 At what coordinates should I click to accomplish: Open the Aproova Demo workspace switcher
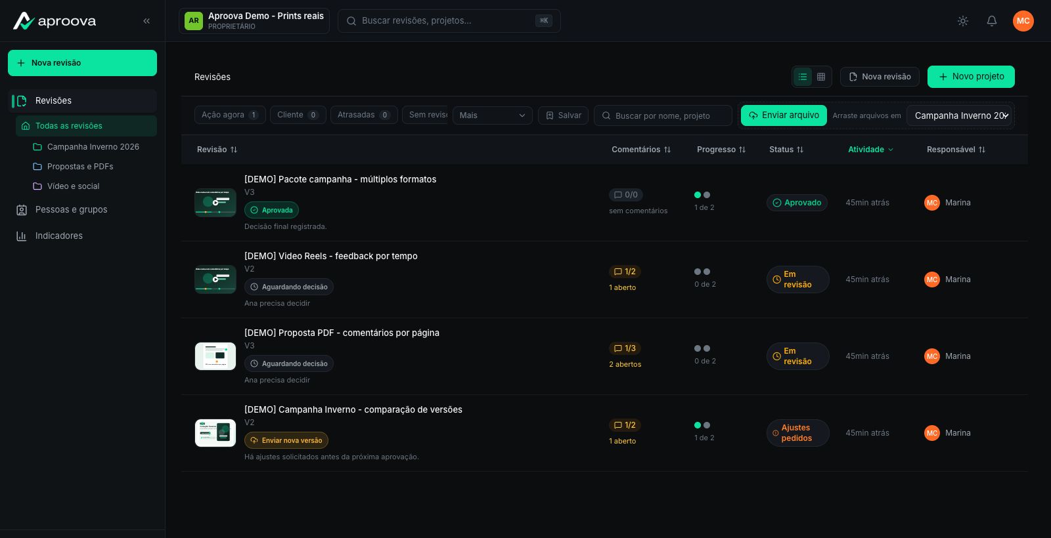pos(254,21)
